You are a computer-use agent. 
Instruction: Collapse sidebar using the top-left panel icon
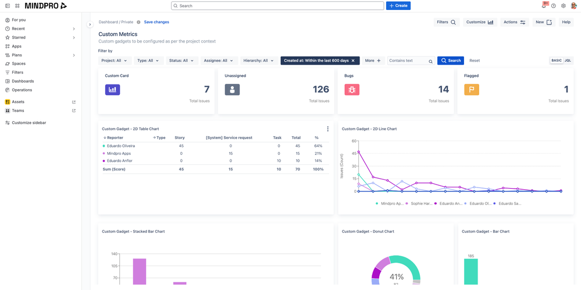(x=8, y=6)
